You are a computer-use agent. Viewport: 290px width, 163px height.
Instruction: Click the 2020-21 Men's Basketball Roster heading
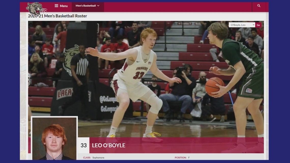click(x=57, y=16)
